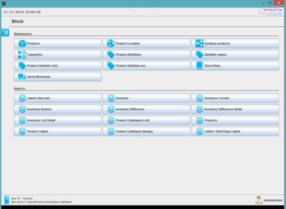
Task: Click the tag icon for Product Attributes
Action: click(111, 54)
